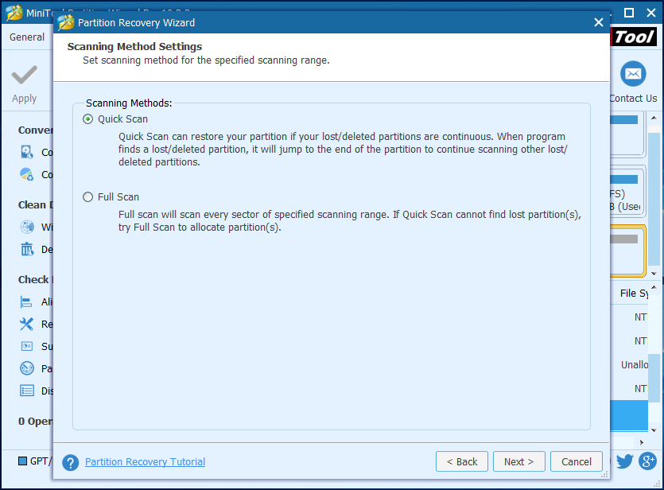Click the Surface test icon in sidebar
The image size is (664, 490).
coord(27,347)
